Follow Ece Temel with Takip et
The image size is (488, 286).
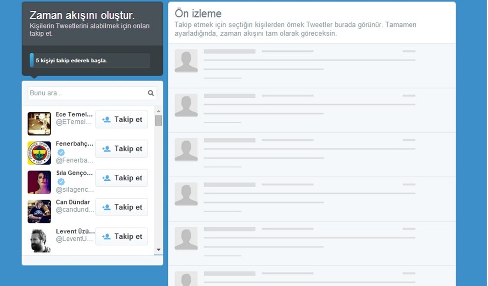pos(122,119)
